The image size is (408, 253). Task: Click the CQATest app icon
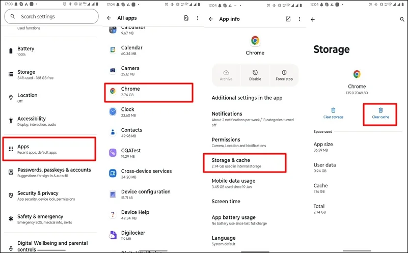point(113,153)
